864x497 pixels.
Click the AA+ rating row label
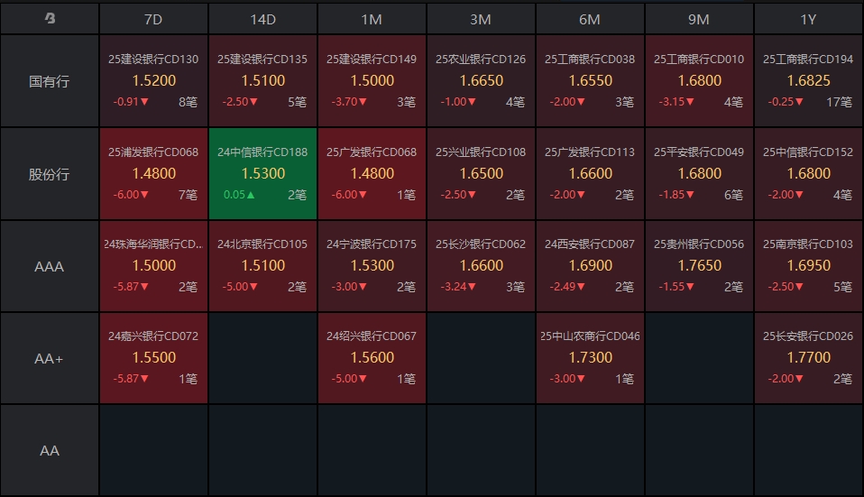tap(50, 359)
